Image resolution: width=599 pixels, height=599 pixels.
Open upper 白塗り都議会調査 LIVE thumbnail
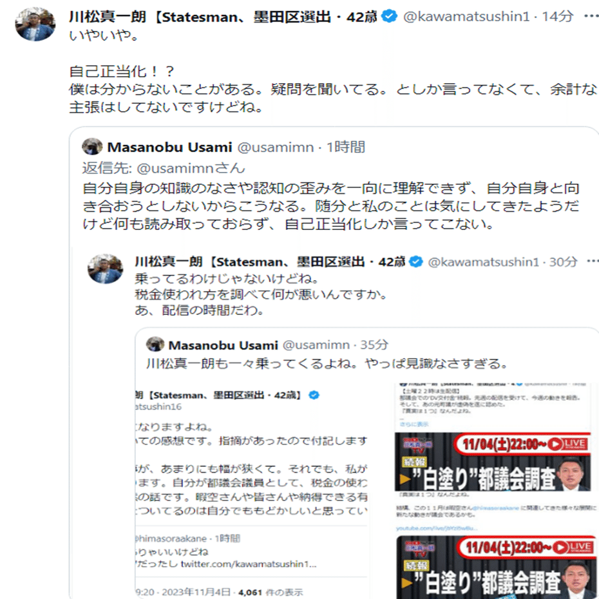coord(493,462)
